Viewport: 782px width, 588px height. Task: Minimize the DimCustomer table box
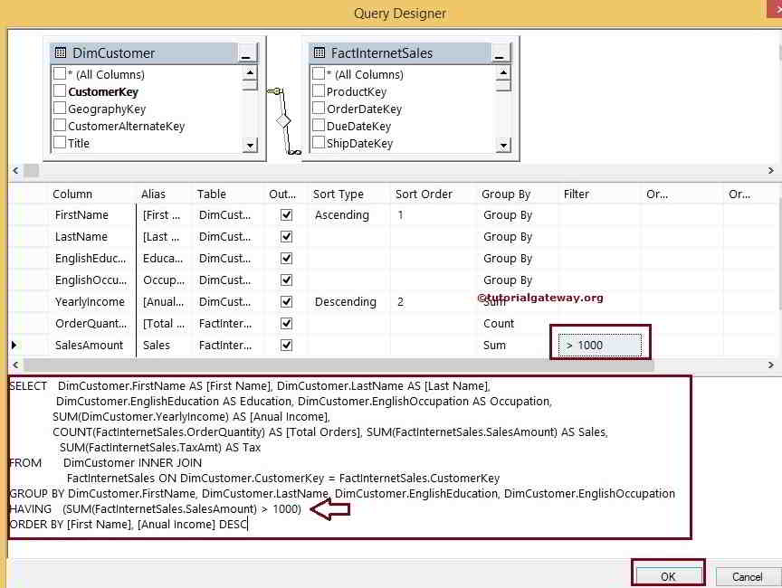pos(247,53)
